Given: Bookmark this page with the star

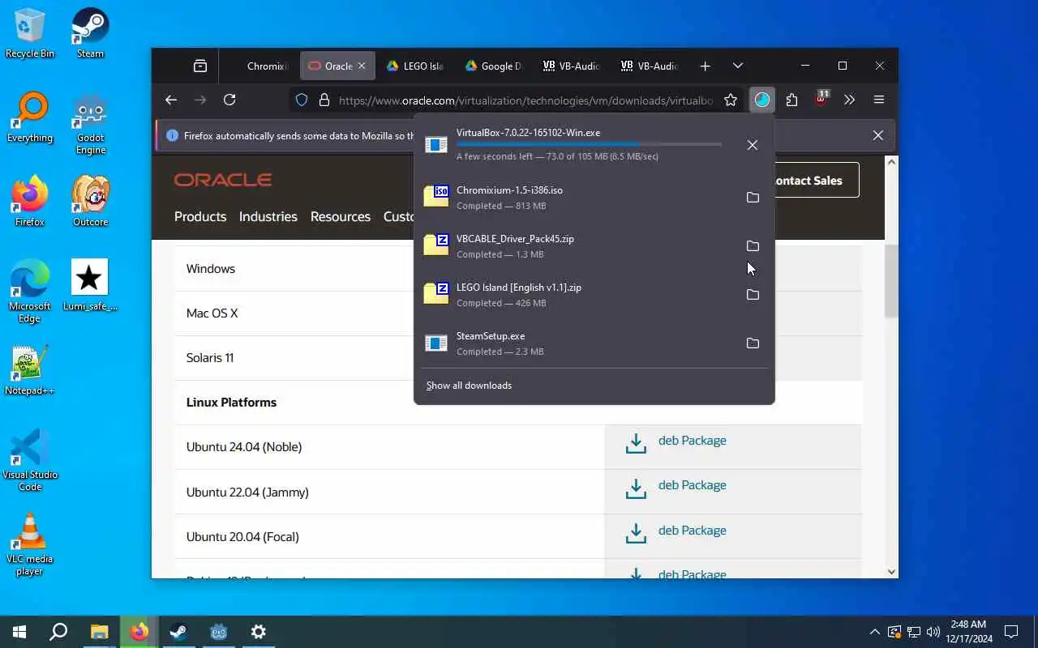Looking at the screenshot, I should click(x=731, y=100).
